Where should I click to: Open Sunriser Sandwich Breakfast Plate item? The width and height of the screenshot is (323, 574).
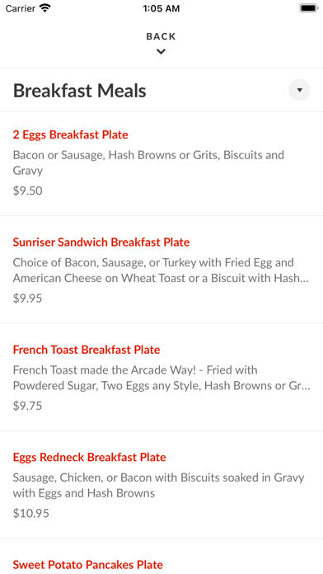(101, 242)
